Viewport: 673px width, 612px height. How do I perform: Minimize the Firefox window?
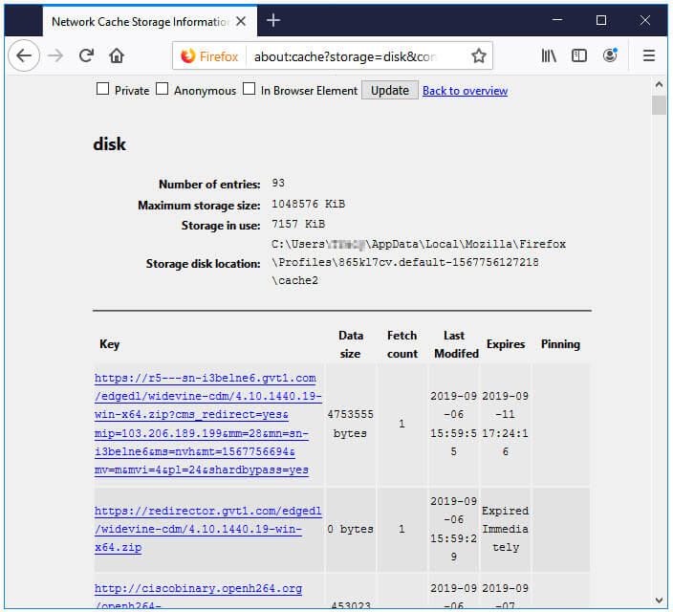557,20
